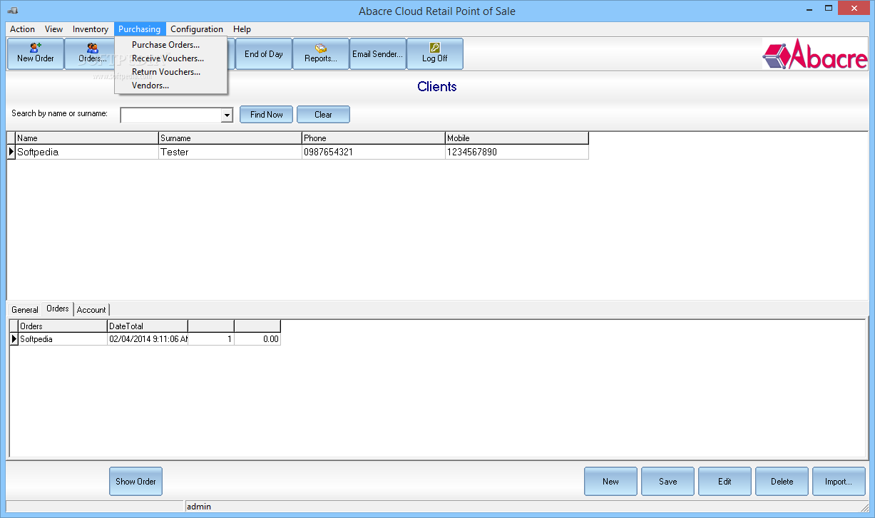Create a New client record
875x518 pixels.
point(610,481)
